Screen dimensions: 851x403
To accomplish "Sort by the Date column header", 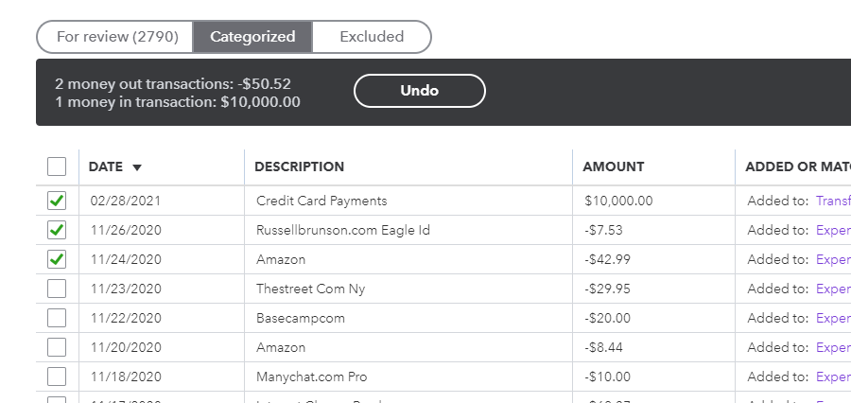I will [106, 167].
